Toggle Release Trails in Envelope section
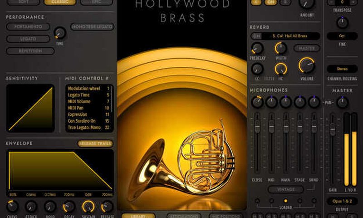The width and height of the screenshot is (363, 218). [x=95, y=144]
